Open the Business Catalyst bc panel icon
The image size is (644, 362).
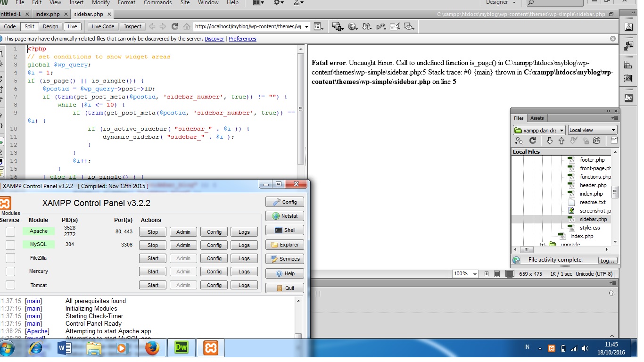628,98
